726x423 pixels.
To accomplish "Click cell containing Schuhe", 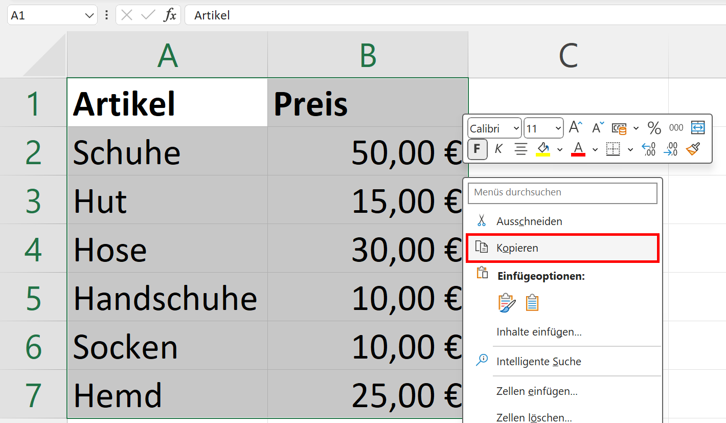I will pyautogui.click(x=167, y=151).
